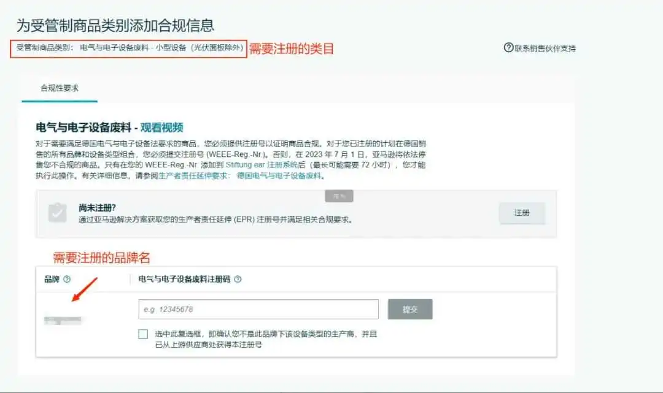Open the 生产者责任延伸要求 link
This screenshot has width=663, height=393.
[x=192, y=175]
